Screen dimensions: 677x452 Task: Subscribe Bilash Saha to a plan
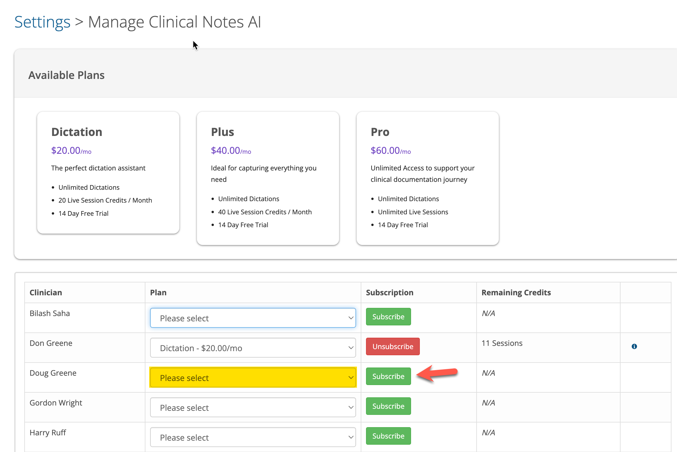point(389,317)
